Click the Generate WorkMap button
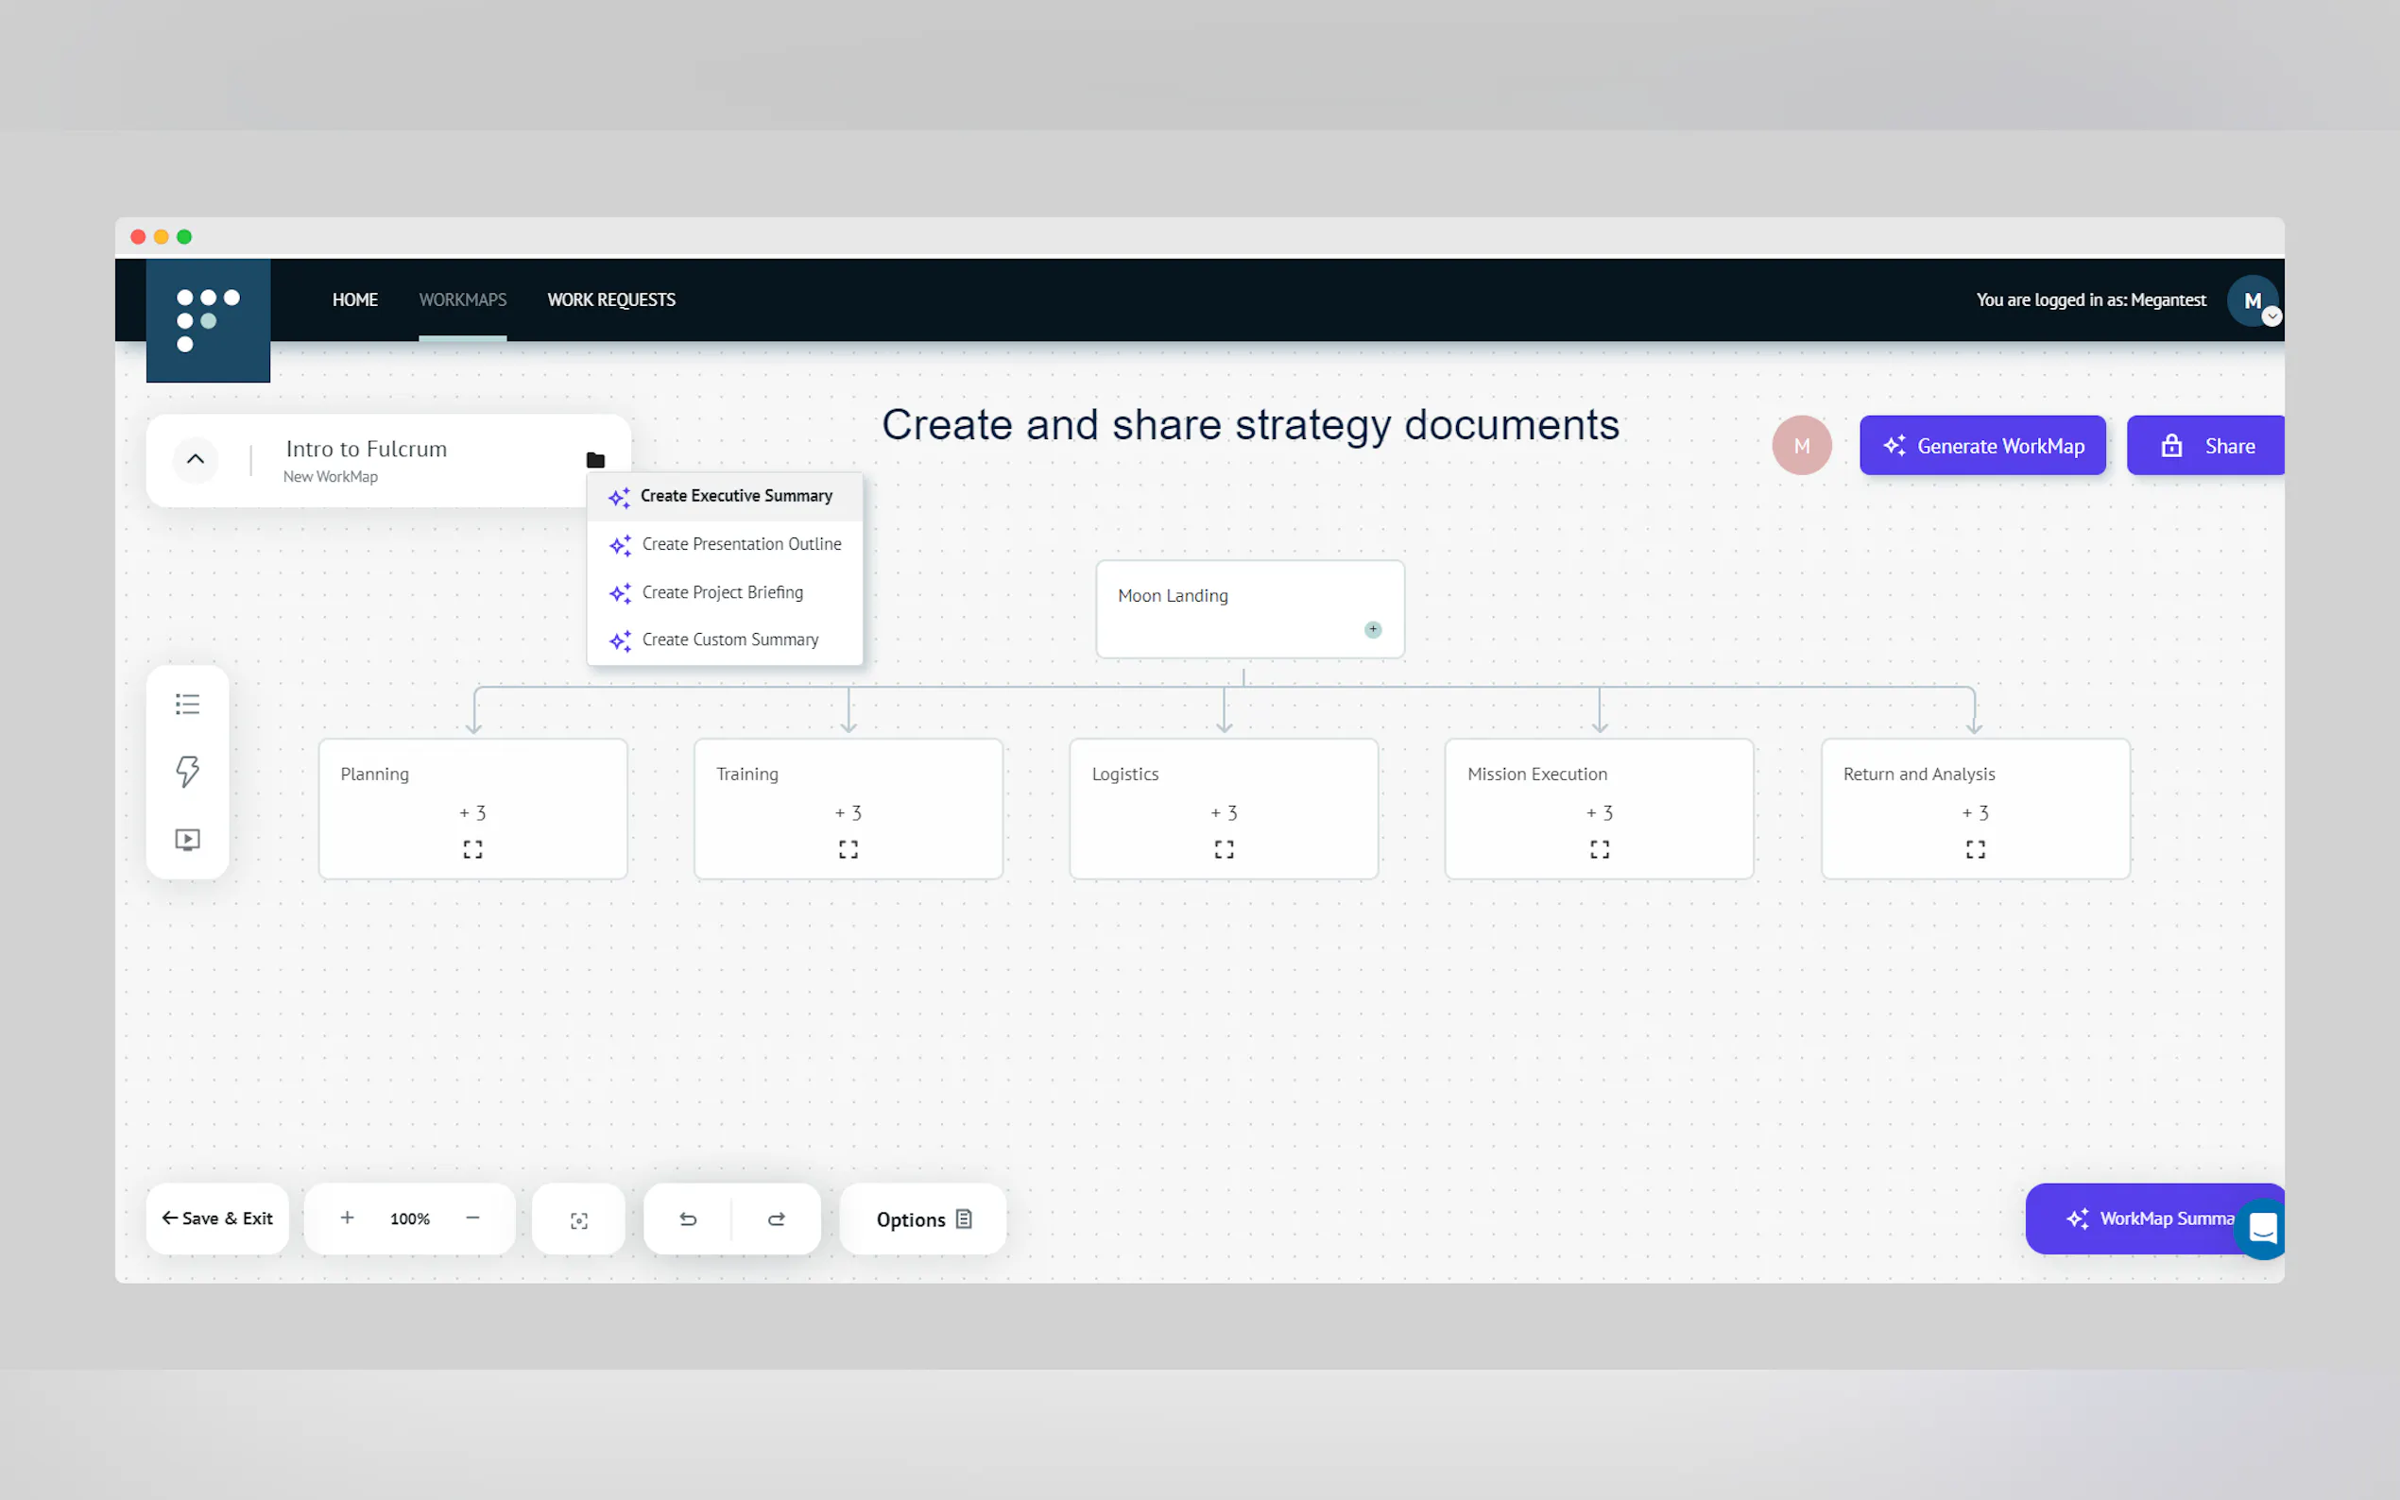 pos(1981,446)
